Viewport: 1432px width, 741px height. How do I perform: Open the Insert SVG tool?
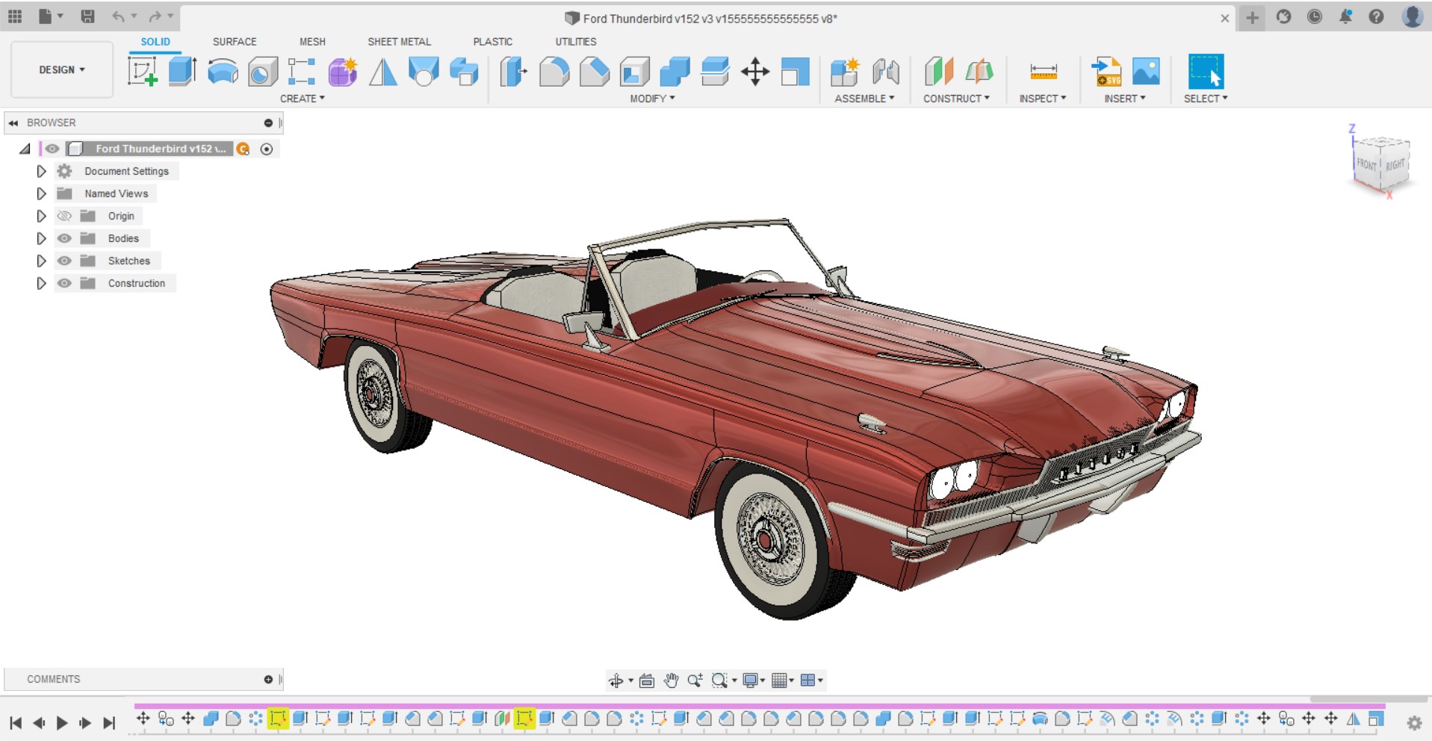tap(1106, 72)
